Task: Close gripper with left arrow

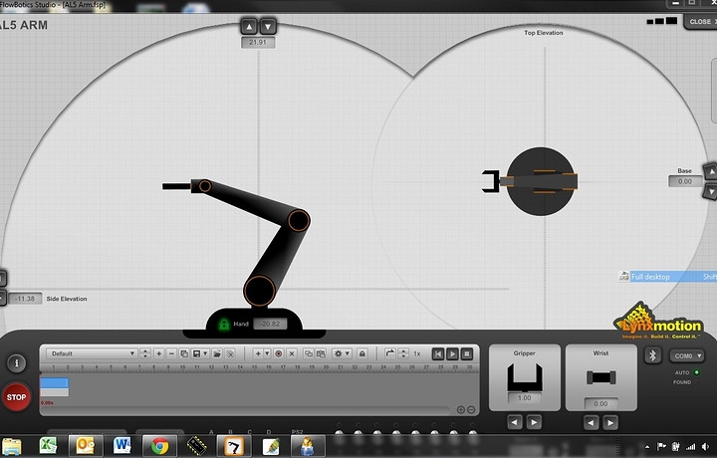Action: pyautogui.click(x=515, y=422)
